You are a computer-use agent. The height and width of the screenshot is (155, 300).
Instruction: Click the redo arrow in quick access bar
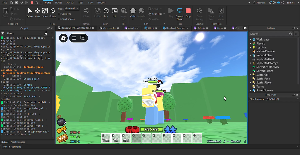22,3
